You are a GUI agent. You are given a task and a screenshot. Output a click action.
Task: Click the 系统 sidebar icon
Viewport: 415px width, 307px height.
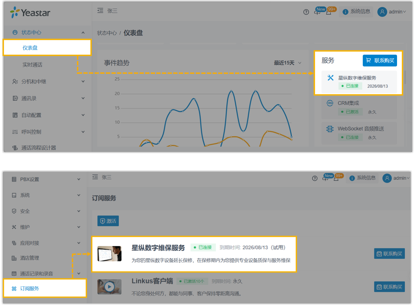point(14,195)
